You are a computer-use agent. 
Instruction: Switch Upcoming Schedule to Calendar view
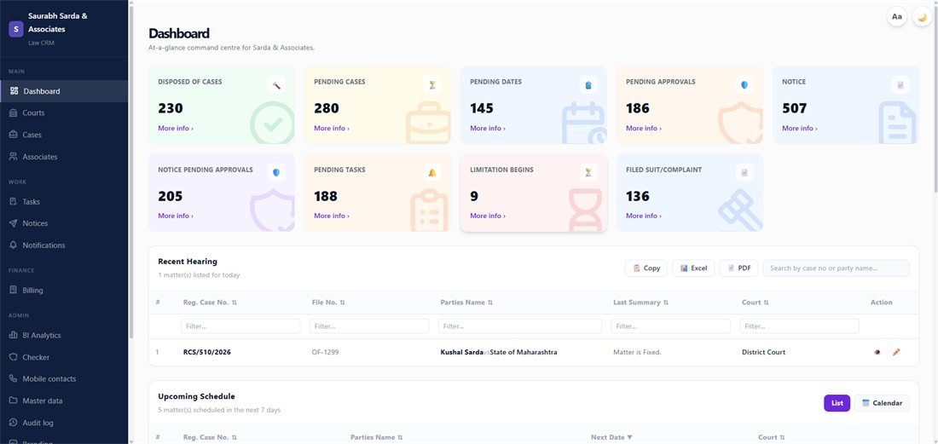(x=882, y=403)
